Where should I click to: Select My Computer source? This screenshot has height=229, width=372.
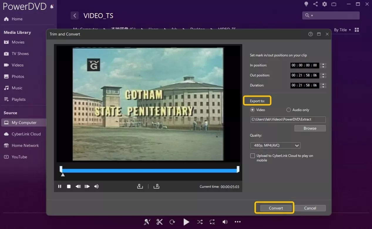tap(24, 122)
